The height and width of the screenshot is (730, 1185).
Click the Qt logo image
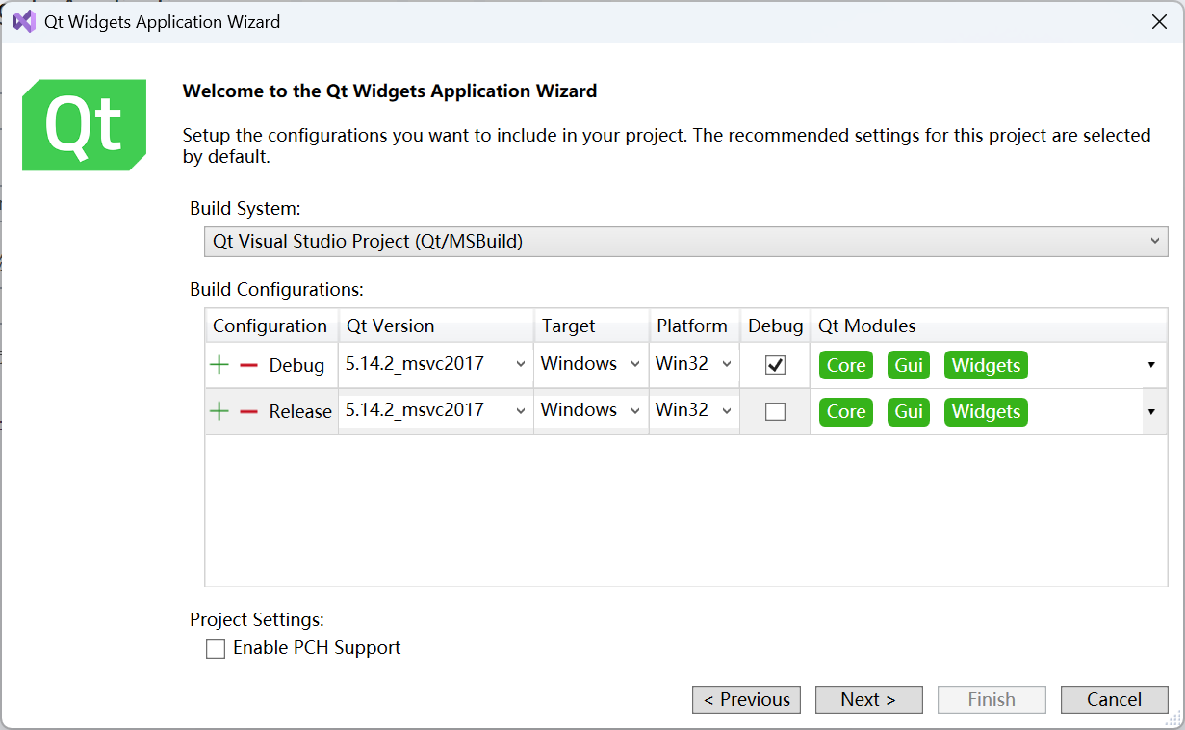tap(85, 125)
